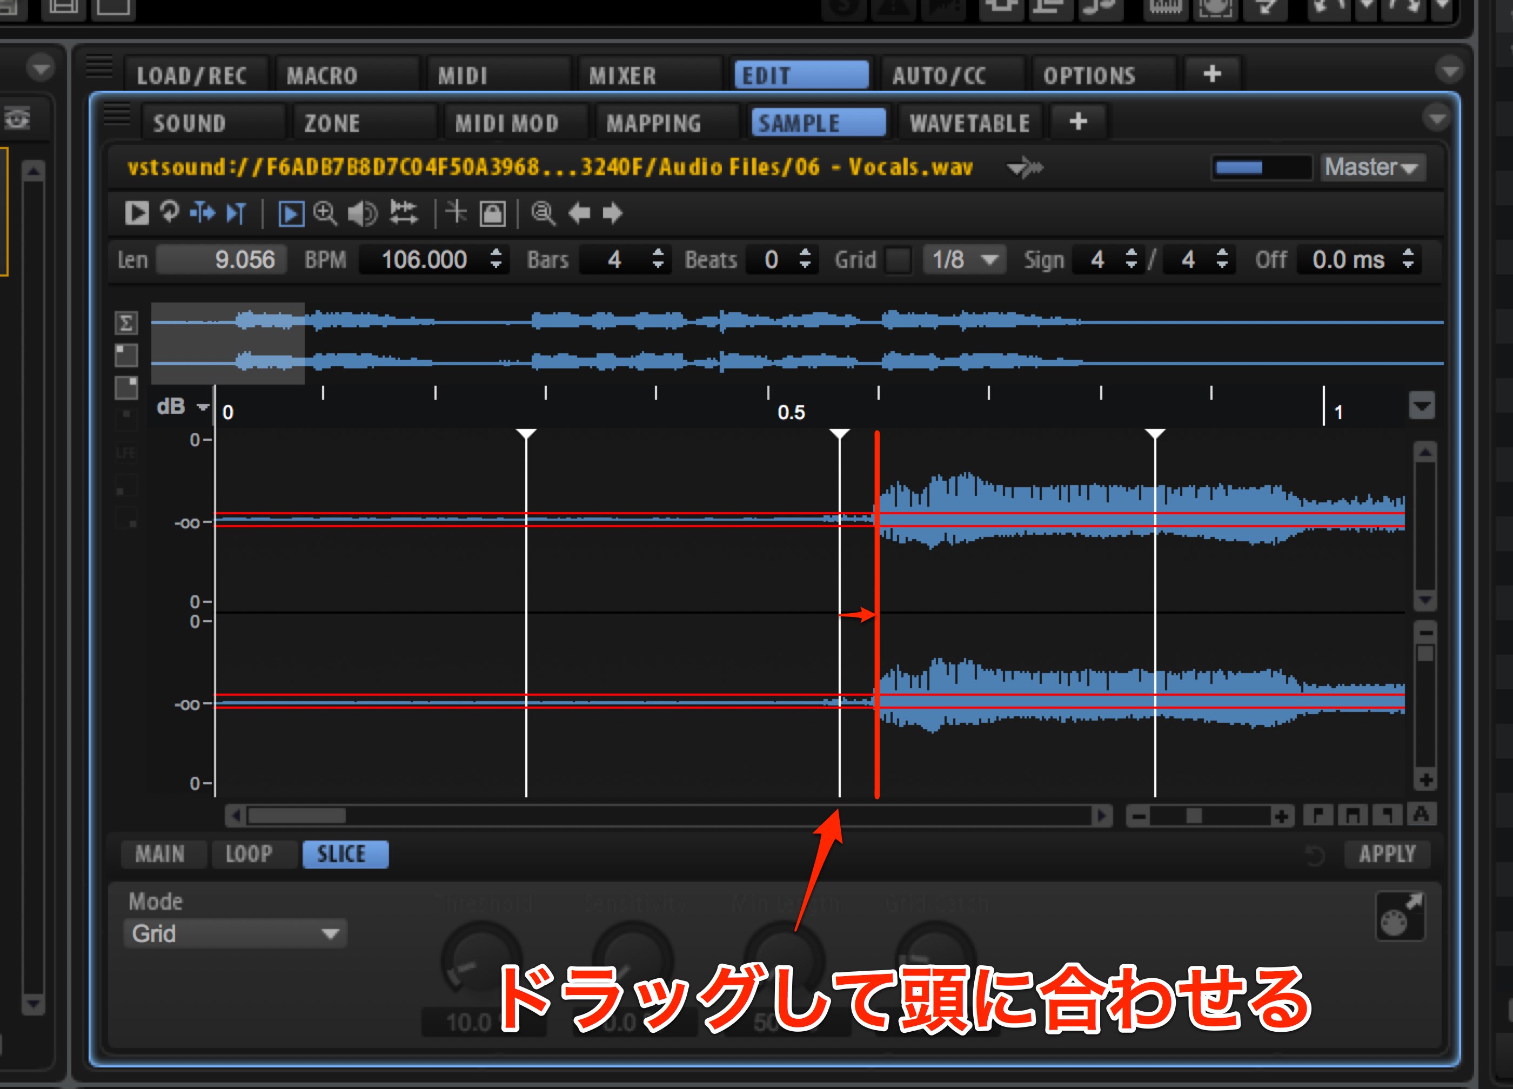Expand the Sample editor panel menu arrow
Image resolution: width=1513 pixels, height=1089 pixels.
1436,118
